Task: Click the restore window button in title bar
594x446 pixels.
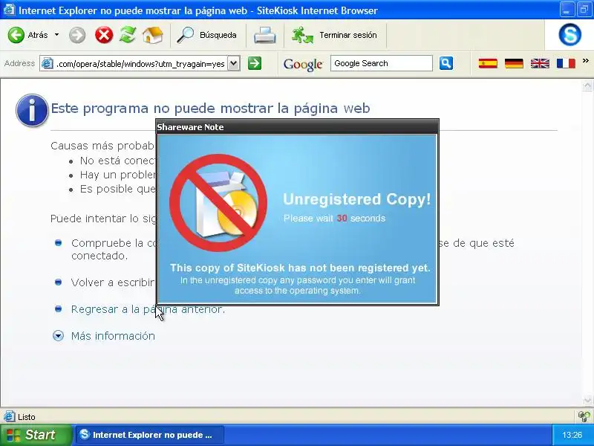Action: [584, 10]
